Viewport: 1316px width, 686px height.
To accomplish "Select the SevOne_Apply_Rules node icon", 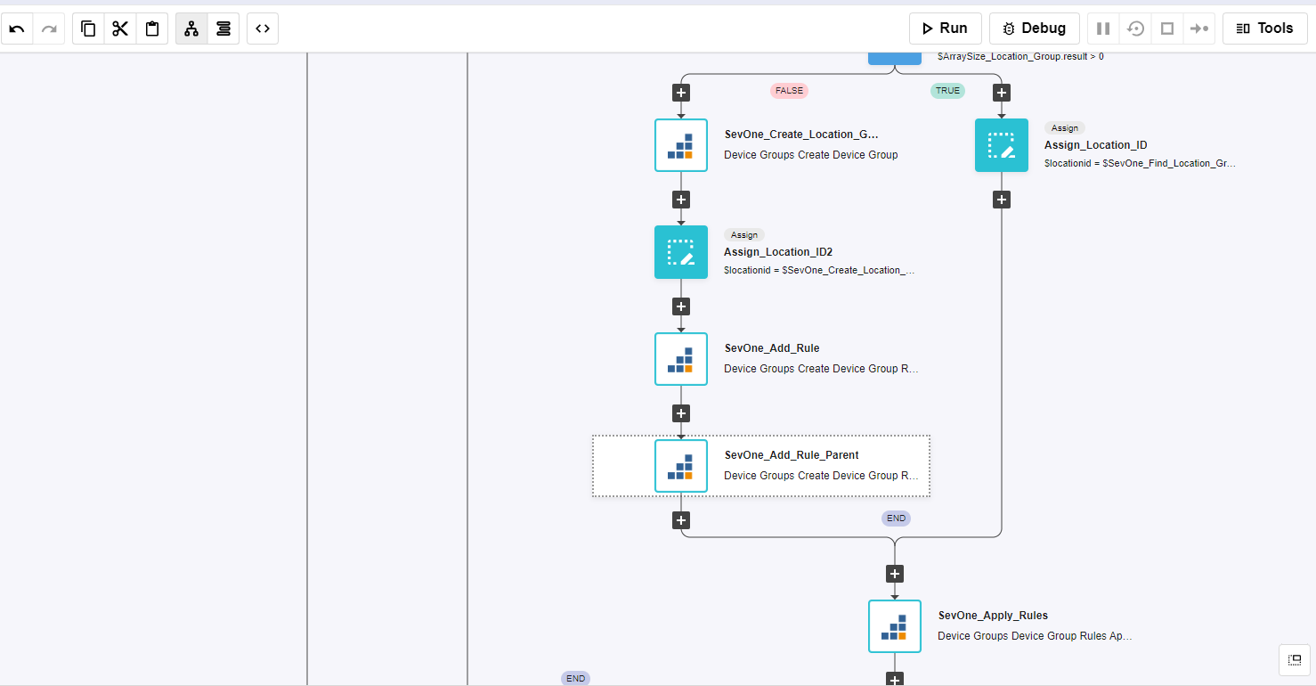I will click(x=895, y=626).
